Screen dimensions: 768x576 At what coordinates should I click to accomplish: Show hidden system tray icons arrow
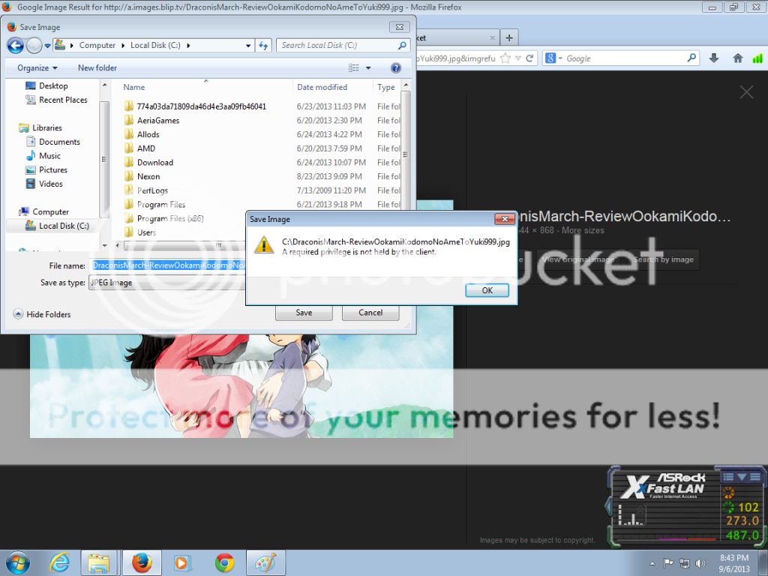(x=652, y=563)
